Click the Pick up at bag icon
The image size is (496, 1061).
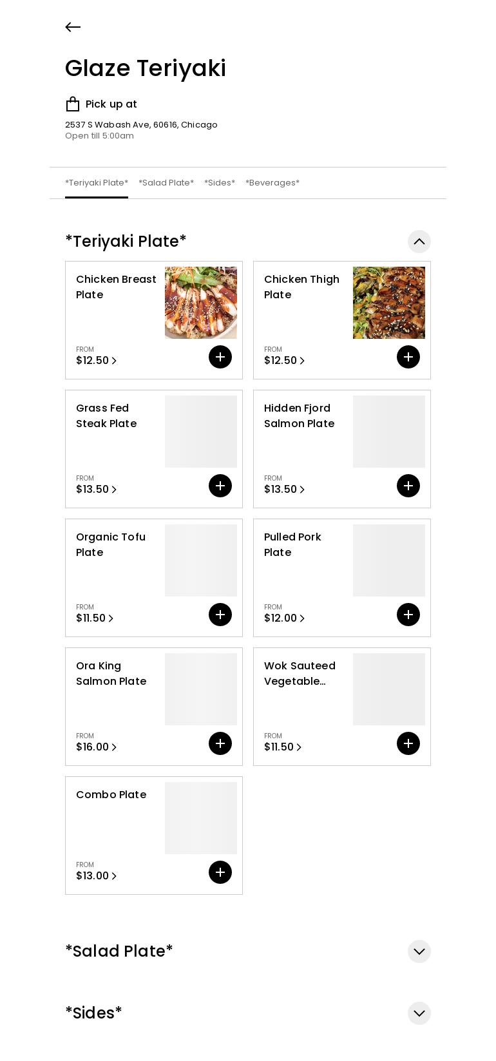73,104
